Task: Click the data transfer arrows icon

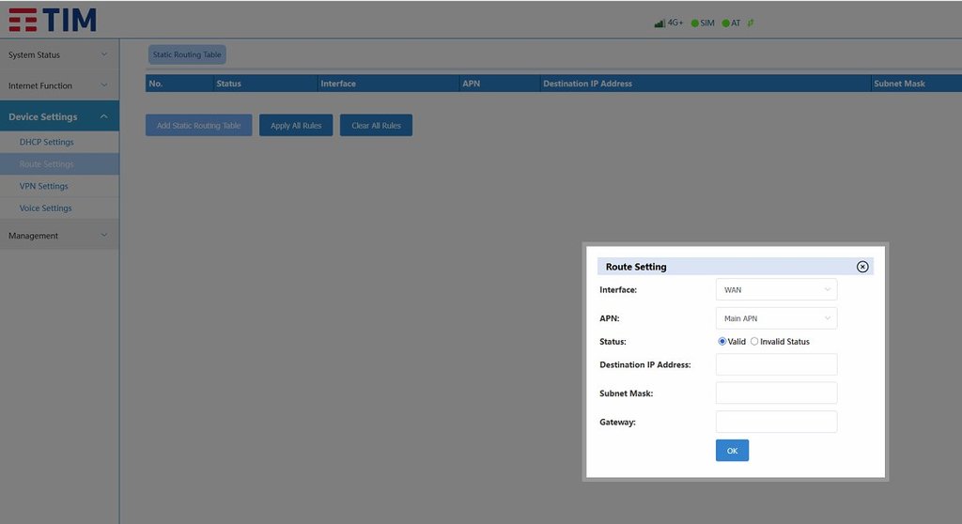Action: tap(750, 23)
